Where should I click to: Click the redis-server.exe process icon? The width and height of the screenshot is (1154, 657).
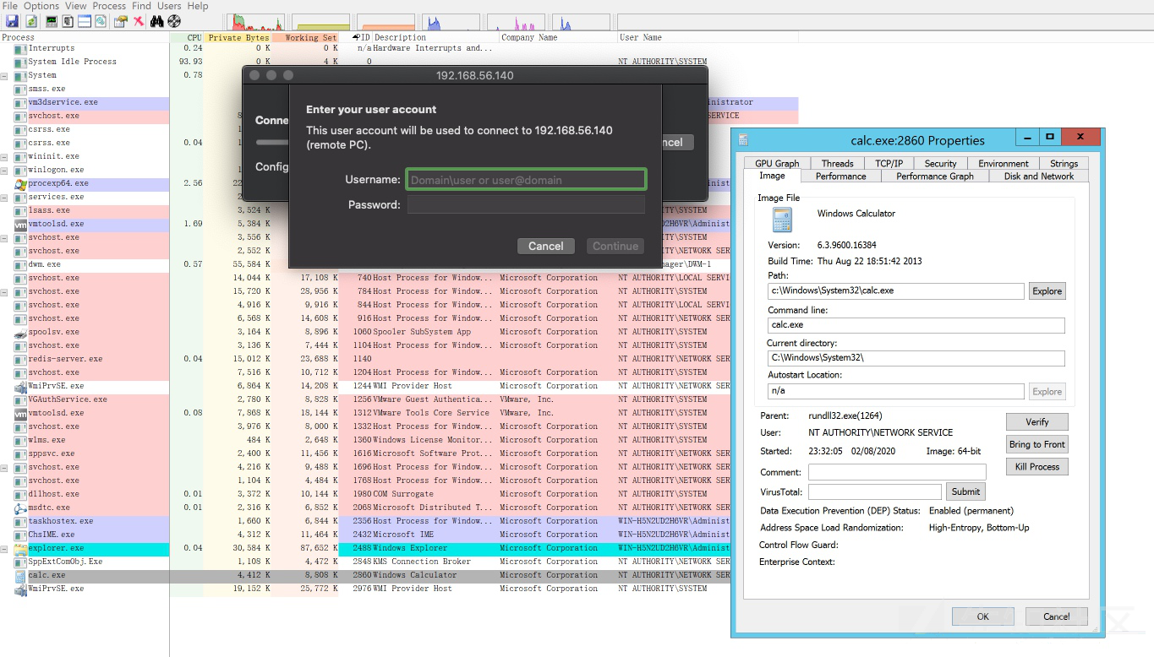pyautogui.click(x=20, y=359)
